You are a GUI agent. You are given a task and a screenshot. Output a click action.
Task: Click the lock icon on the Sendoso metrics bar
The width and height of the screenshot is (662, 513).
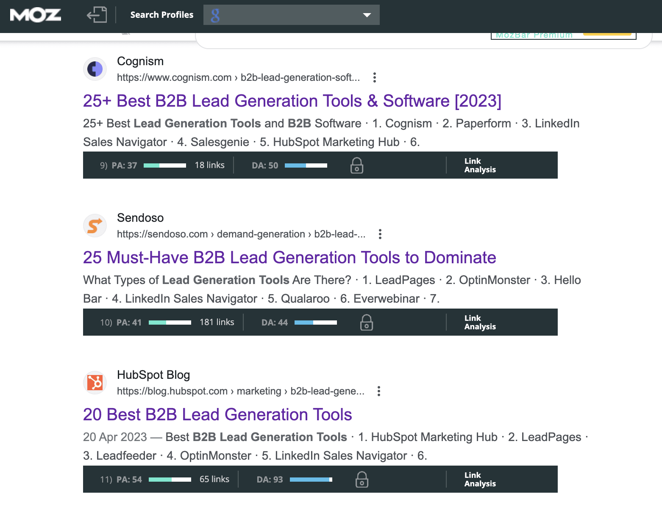366,322
